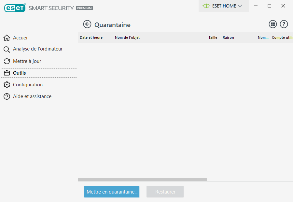Open the help question mark icon
Viewport: 293px width, 202px height.
pos(284,24)
